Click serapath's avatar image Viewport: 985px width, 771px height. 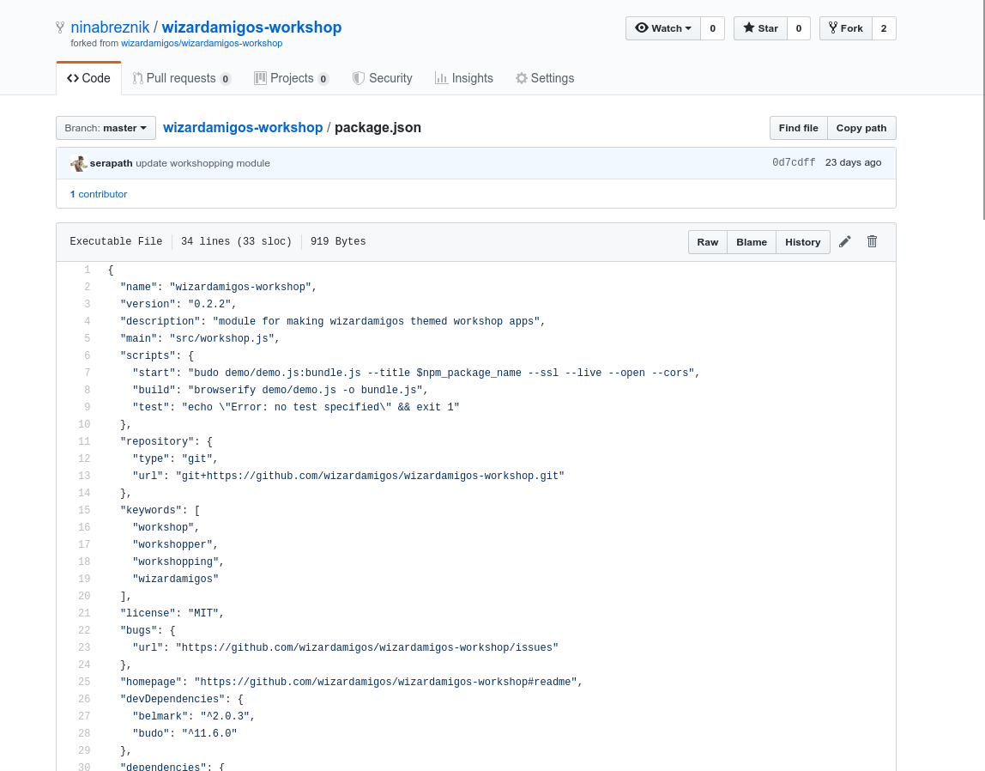click(x=79, y=163)
